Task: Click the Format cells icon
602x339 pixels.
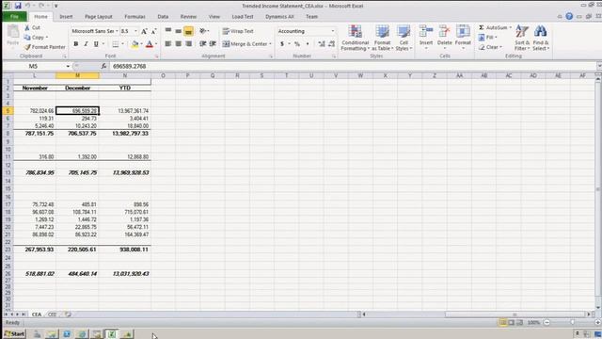Action: (463, 31)
